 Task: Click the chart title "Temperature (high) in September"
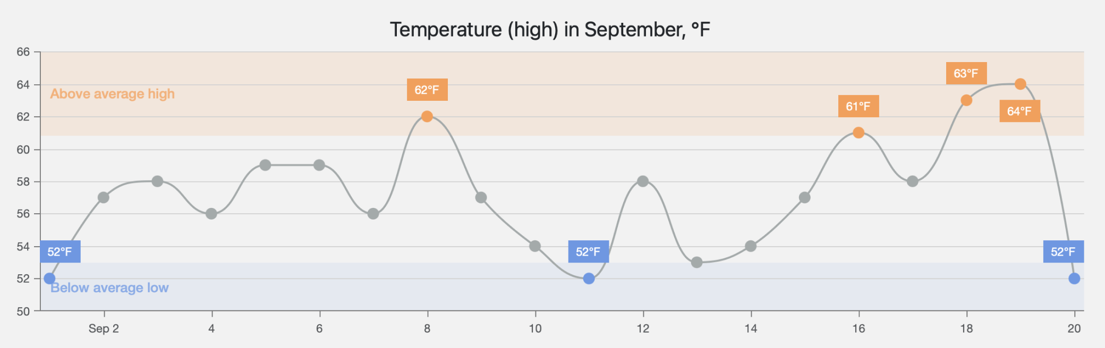(x=550, y=30)
